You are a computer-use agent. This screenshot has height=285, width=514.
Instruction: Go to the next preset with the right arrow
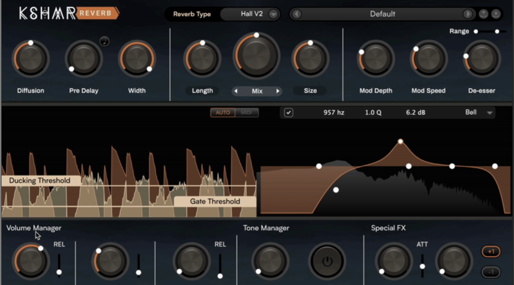(468, 14)
